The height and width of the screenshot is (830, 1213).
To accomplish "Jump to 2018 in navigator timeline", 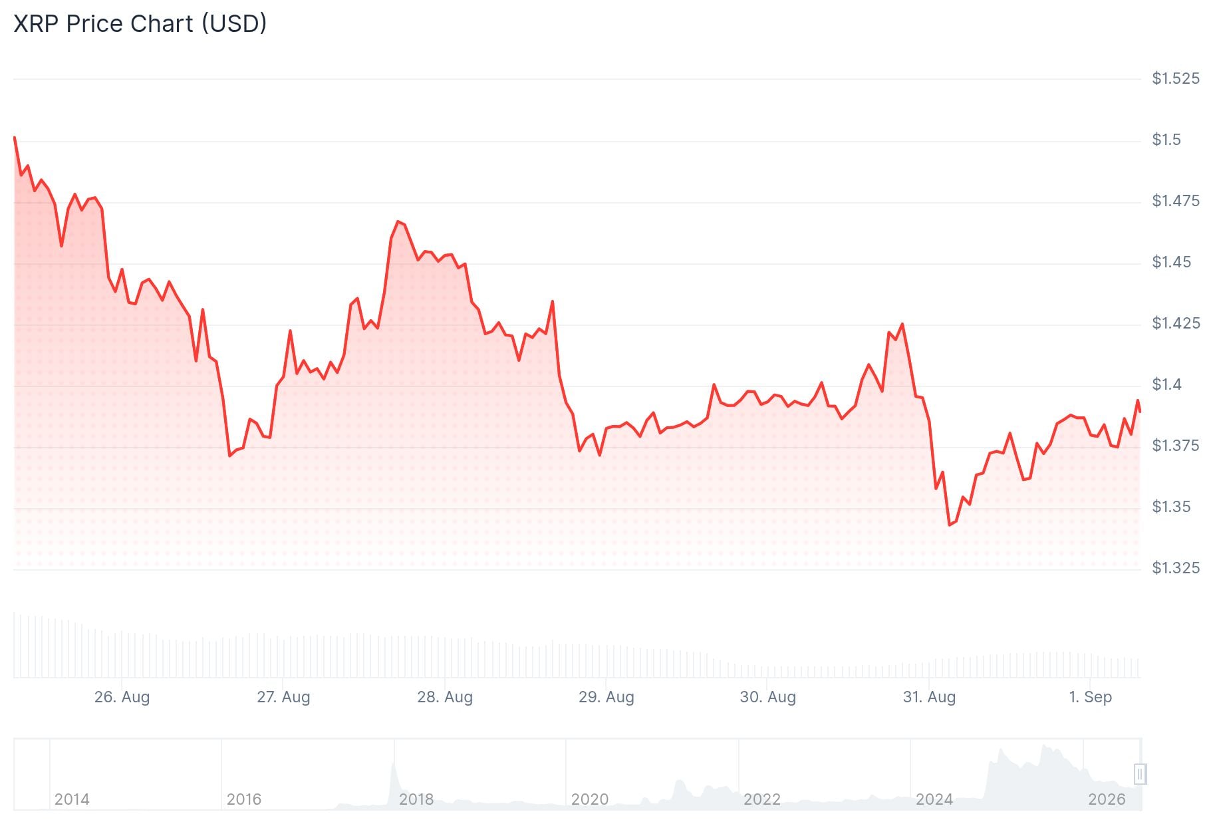I will 416,799.
